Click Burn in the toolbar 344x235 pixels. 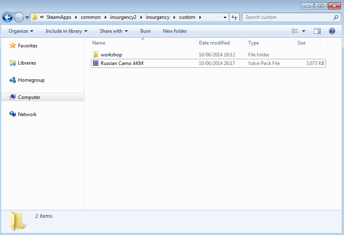pos(145,31)
